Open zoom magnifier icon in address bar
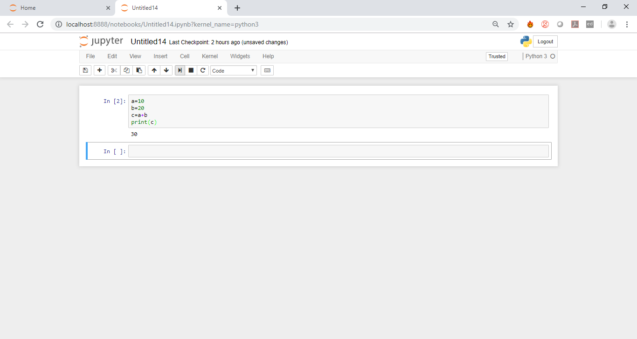Image resolution: width=637 pixels, height=339 pixels. [496, 24]
